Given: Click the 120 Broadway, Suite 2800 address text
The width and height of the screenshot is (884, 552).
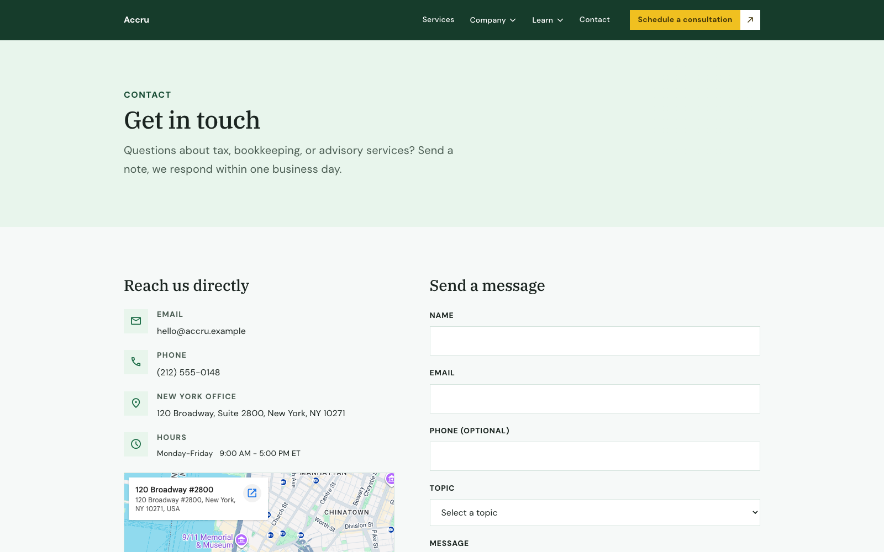Looking at the screenshot, I should (251, 413).
